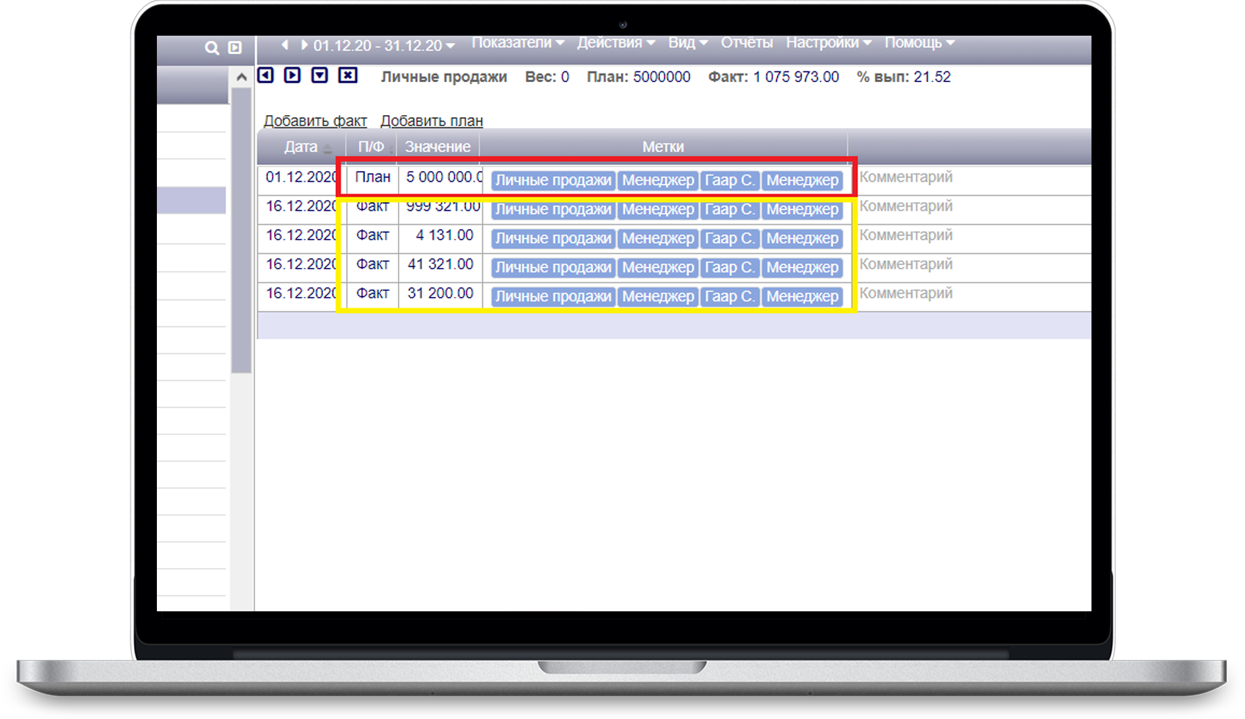Click the Комментарий field in the План row
Image resolution: width=1245 pixels, height=719 pixels.
906,177
